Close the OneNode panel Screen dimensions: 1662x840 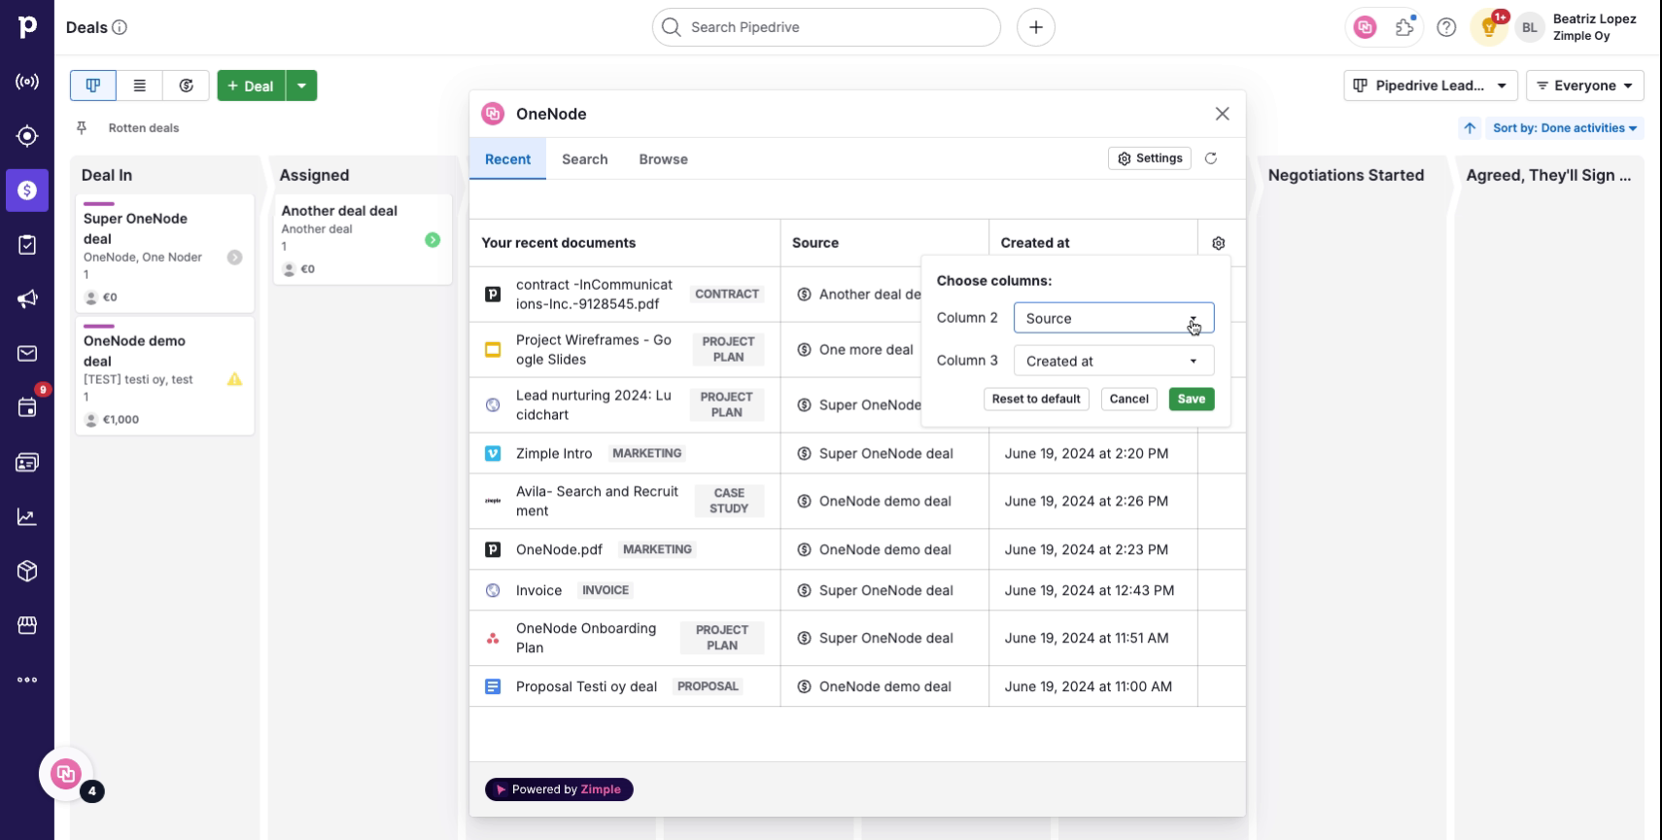[x=1223, y=114]
